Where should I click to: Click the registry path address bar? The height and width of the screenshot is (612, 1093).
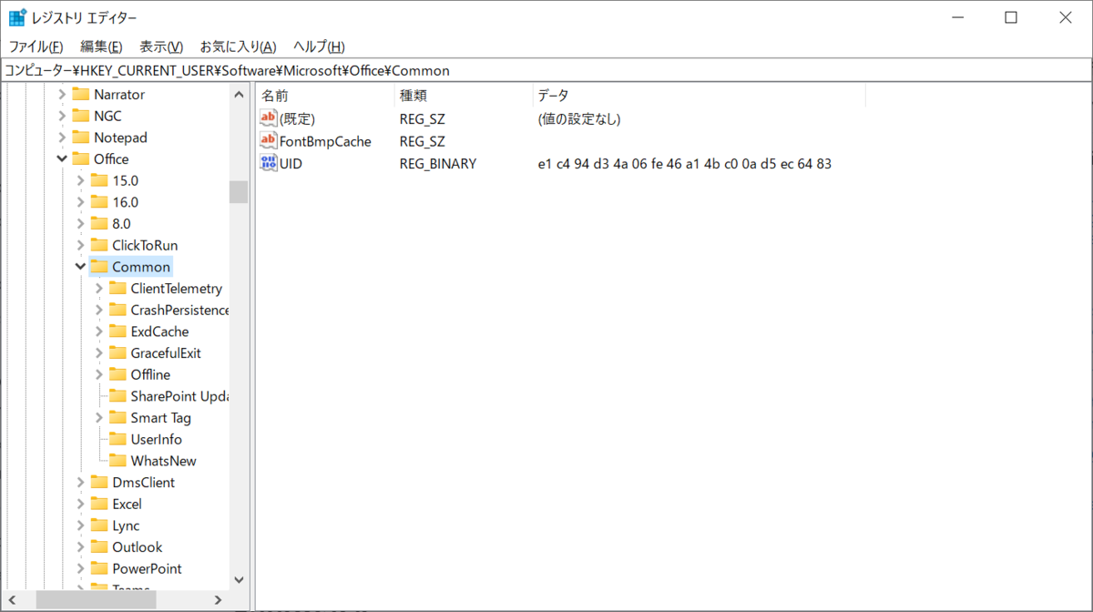[x=546, y=70]
